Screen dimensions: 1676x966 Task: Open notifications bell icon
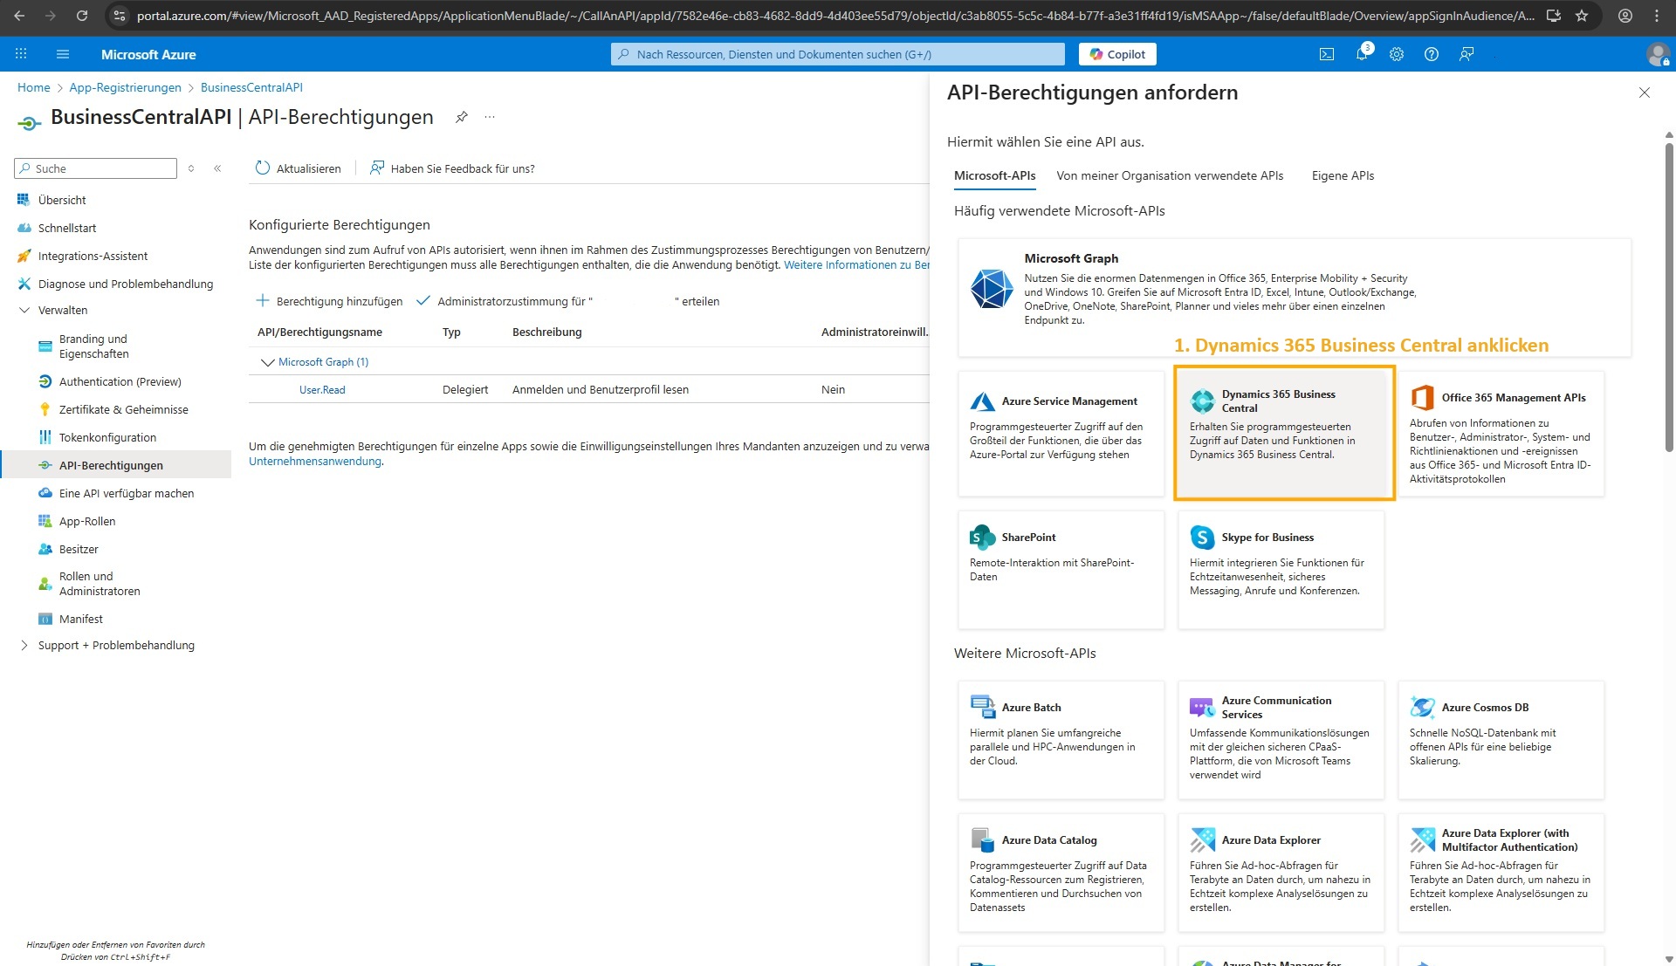[x=1362, y=54]
